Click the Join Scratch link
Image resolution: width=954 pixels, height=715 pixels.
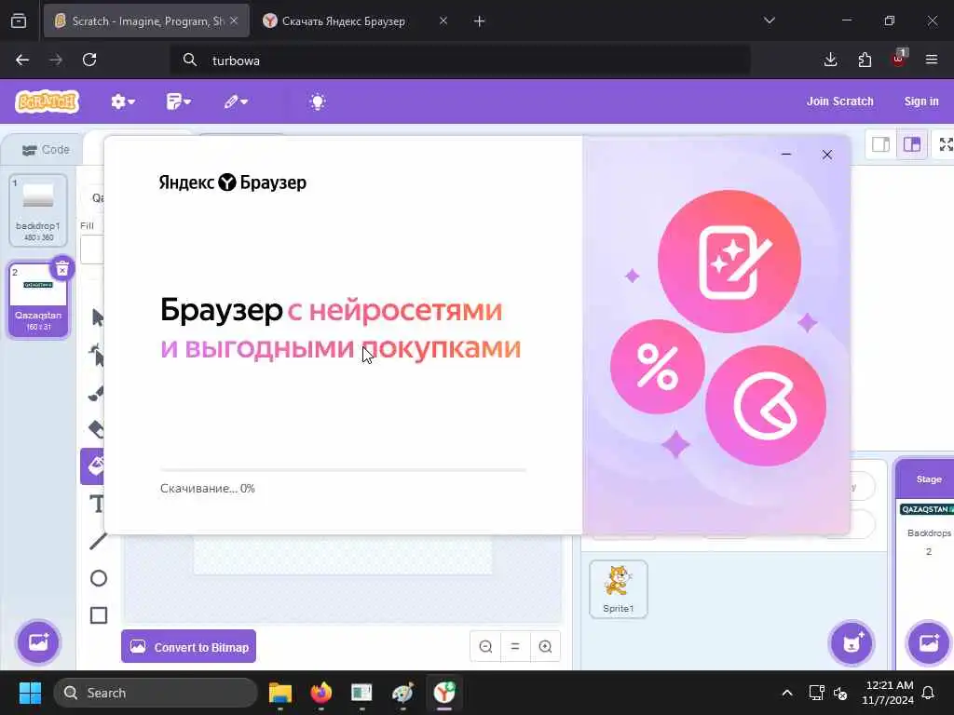[839, 101]
